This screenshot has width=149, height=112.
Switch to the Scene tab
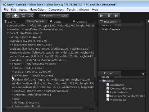pyautogui.click(x=10, y=22)
